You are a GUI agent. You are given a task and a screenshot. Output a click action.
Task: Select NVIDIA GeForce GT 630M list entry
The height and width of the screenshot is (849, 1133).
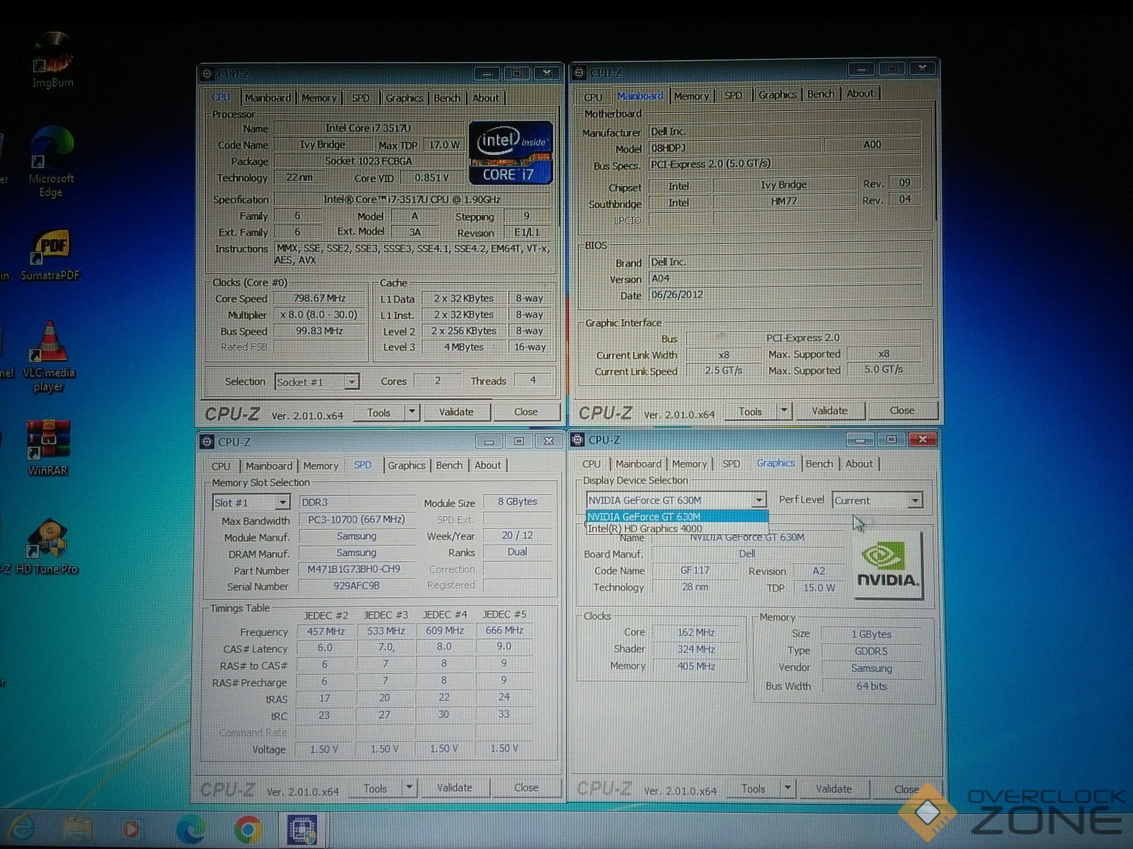tap(676, 516)
